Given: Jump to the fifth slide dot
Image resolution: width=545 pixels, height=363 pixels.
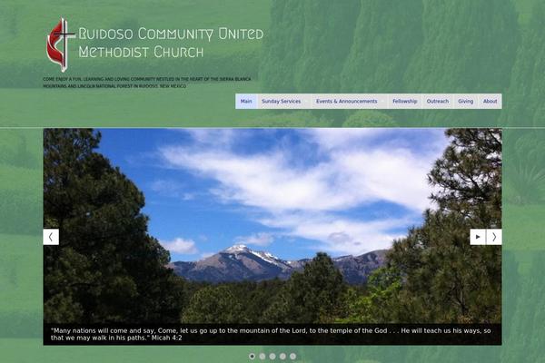Looking at the screenshot, I should pyautogui.click(x=293, y=356).
